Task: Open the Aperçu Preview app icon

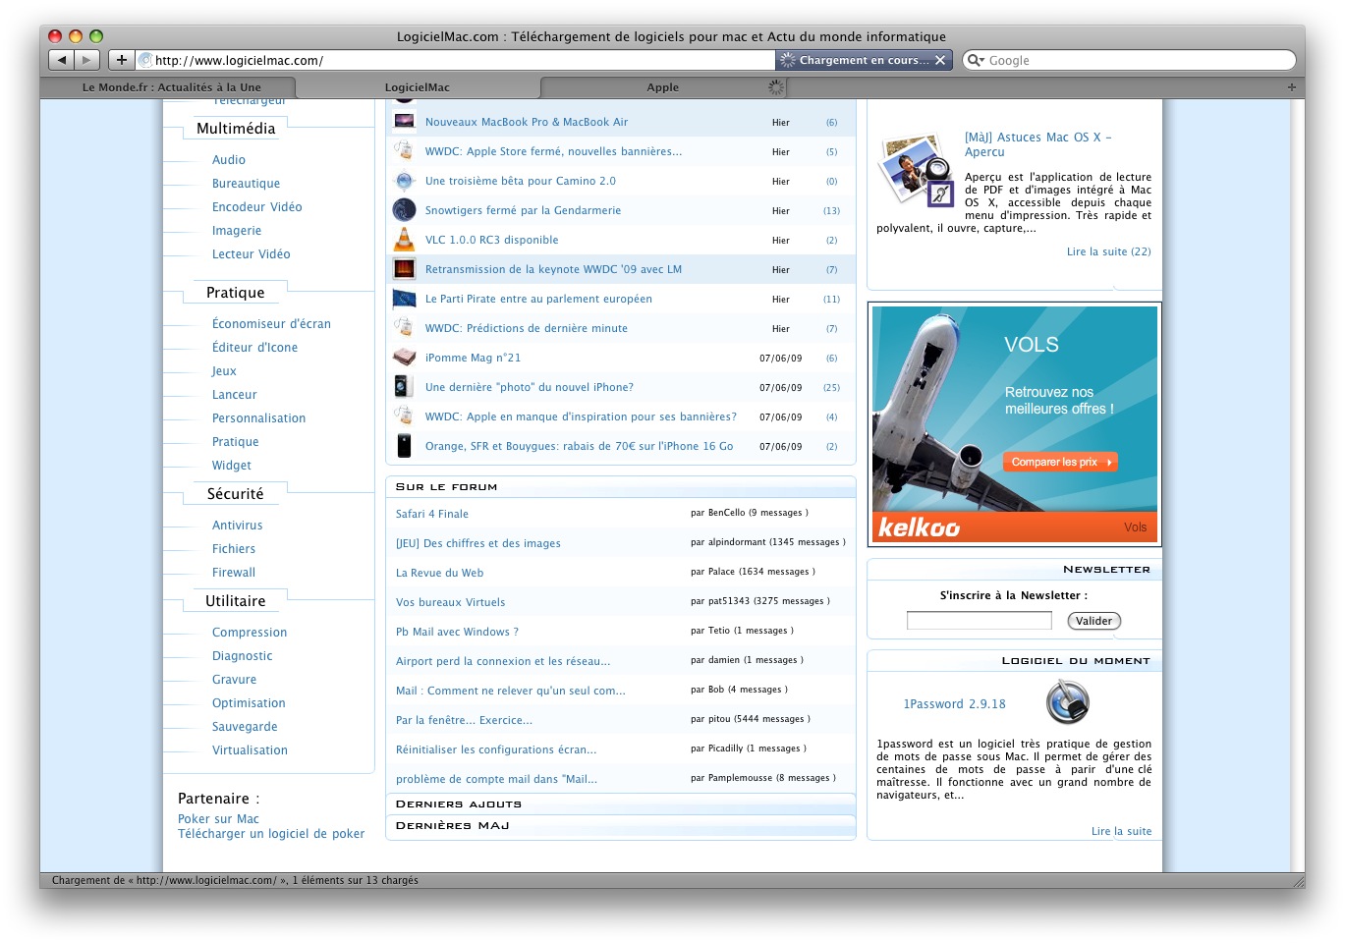Action: pyautogui.click(x=916, y=171)
